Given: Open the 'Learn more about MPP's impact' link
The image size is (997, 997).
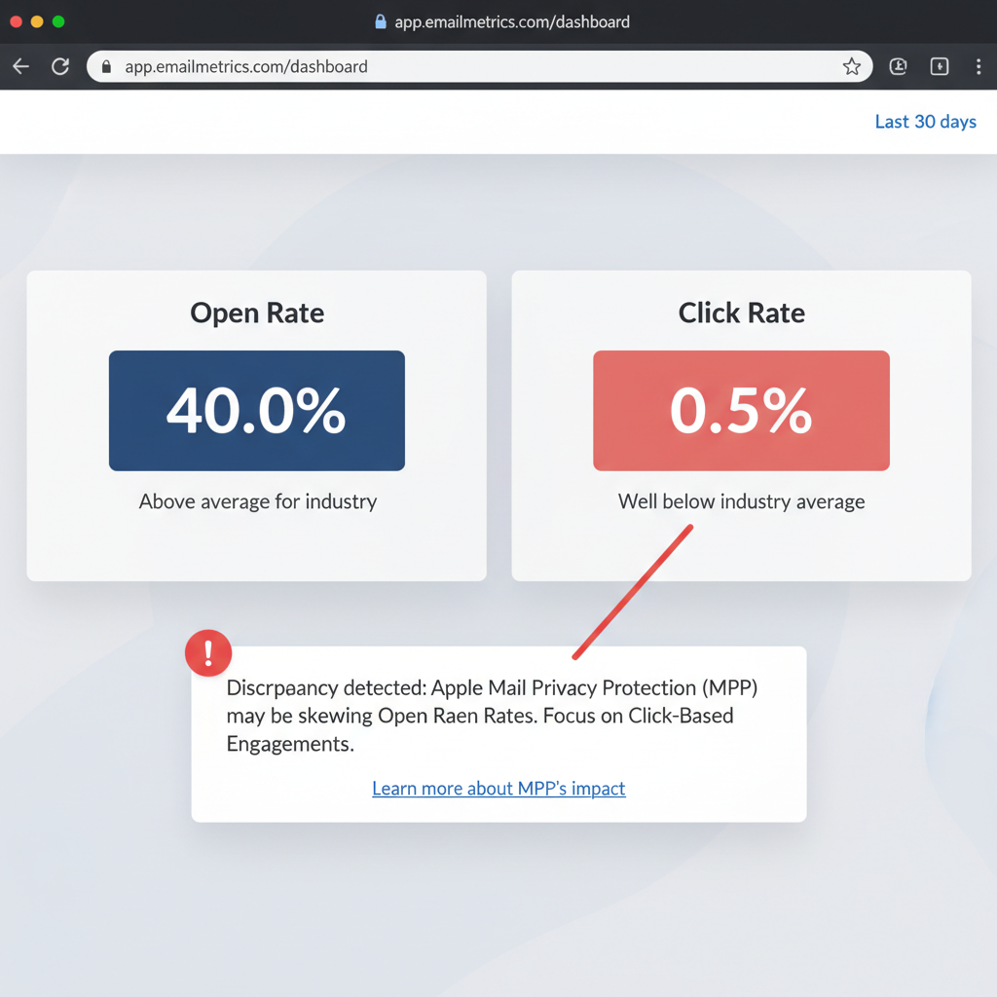Looking at the screenshot, I should tap(498, 789).
